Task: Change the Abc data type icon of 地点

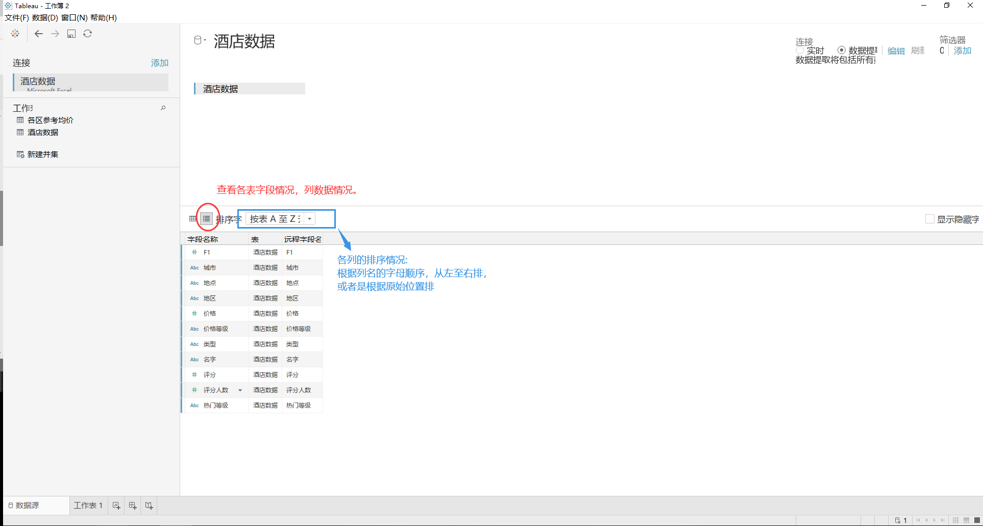Action: coord(194,283)
